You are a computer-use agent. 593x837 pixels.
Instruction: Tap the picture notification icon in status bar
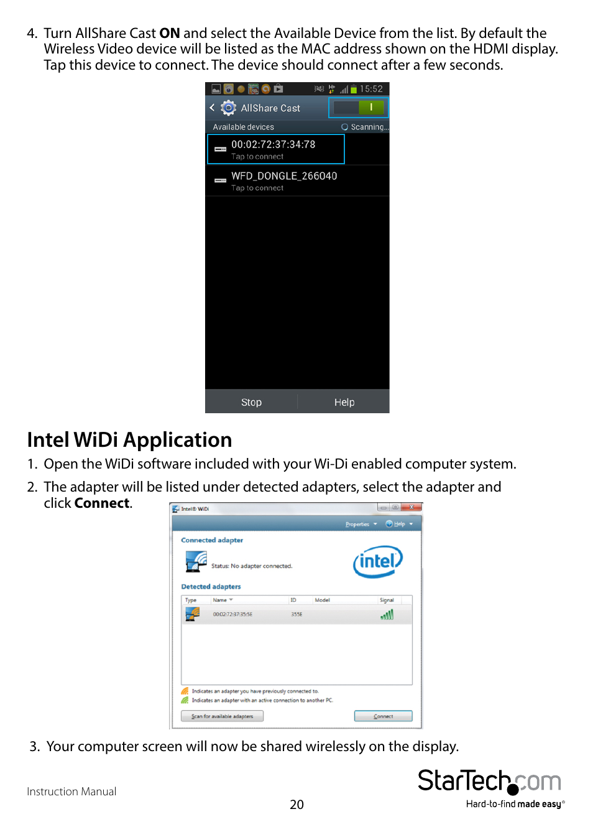coord(216,89)
